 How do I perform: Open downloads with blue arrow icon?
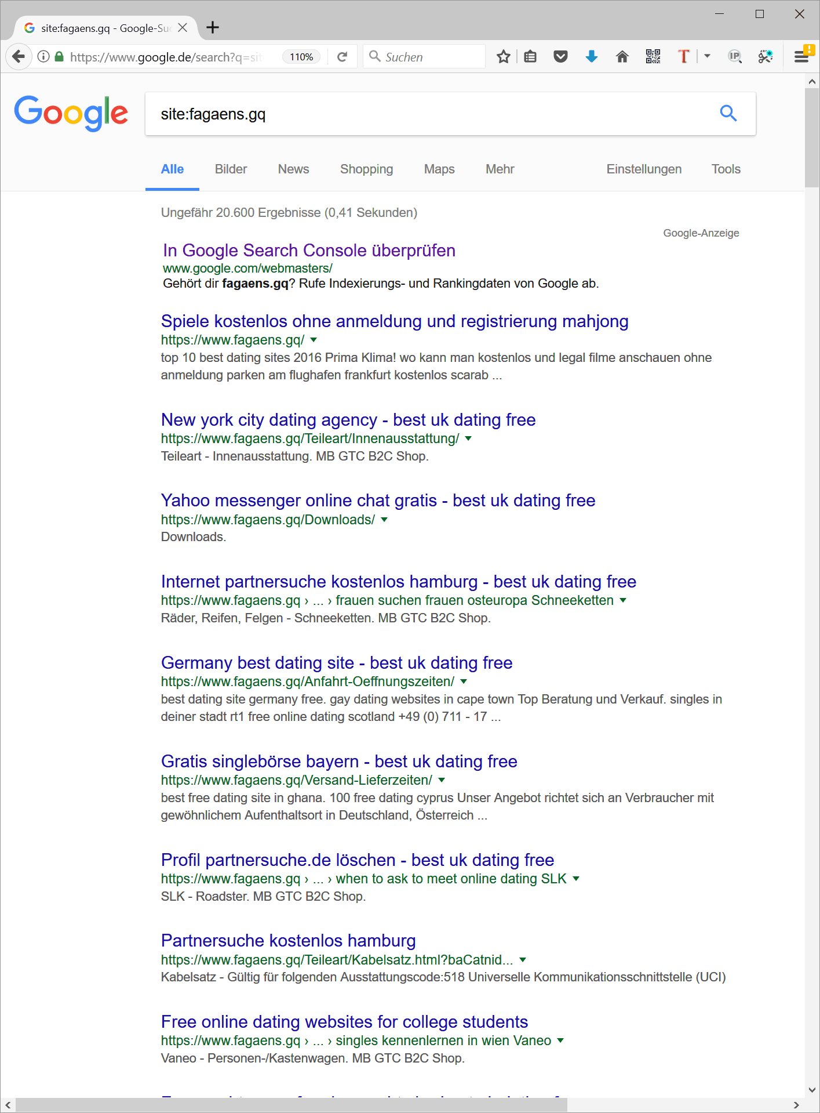tap(592, 56)
